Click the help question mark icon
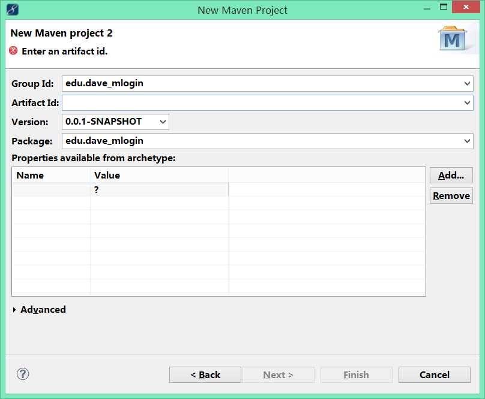The image size is (485, 399). [x=23, y=374]
